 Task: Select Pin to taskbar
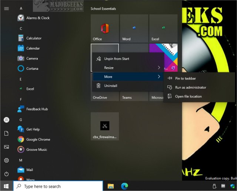coord(199,78)
